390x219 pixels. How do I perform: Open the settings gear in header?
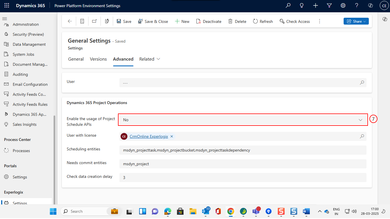coord(343,6)
